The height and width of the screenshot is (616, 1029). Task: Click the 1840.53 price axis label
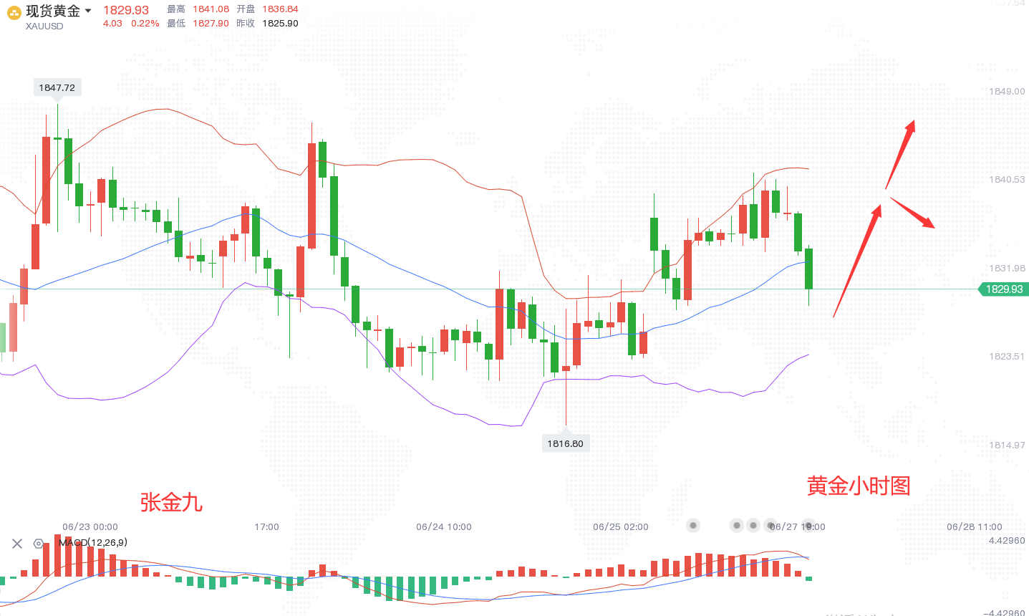(1007, 180)
